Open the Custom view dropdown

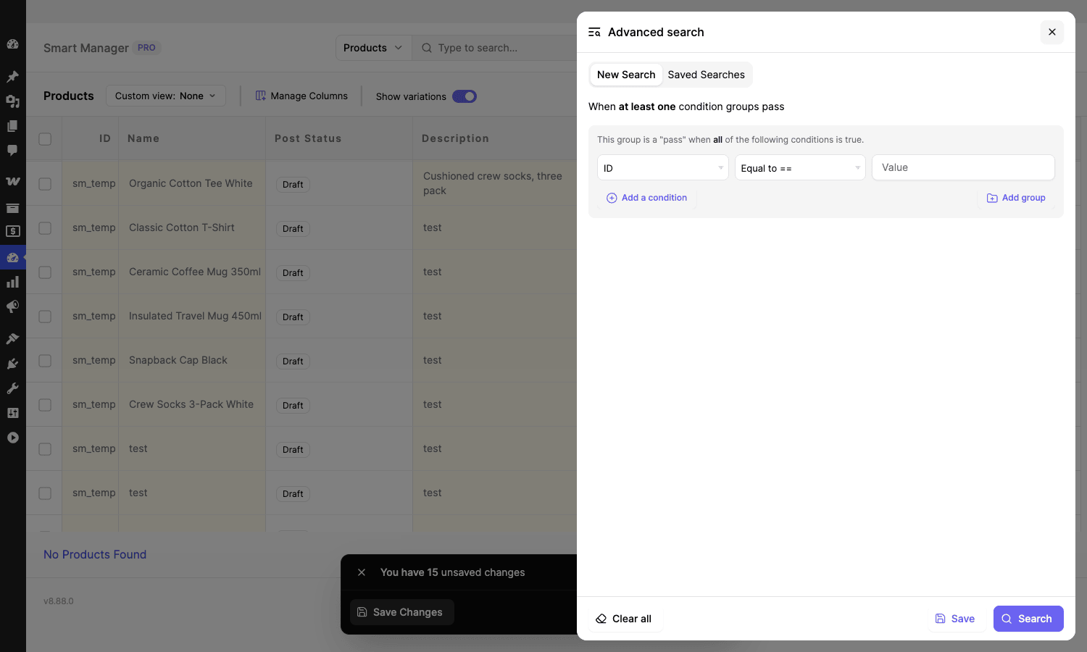tap(166, 96)
